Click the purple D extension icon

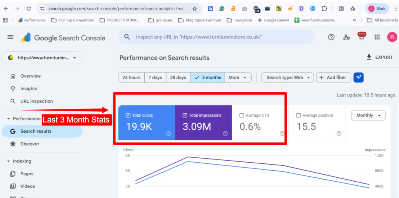302,9
